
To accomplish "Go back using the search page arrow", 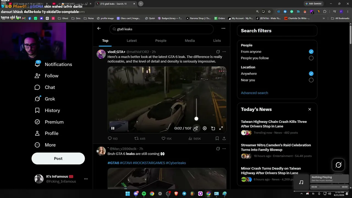I will pos(99,28).
